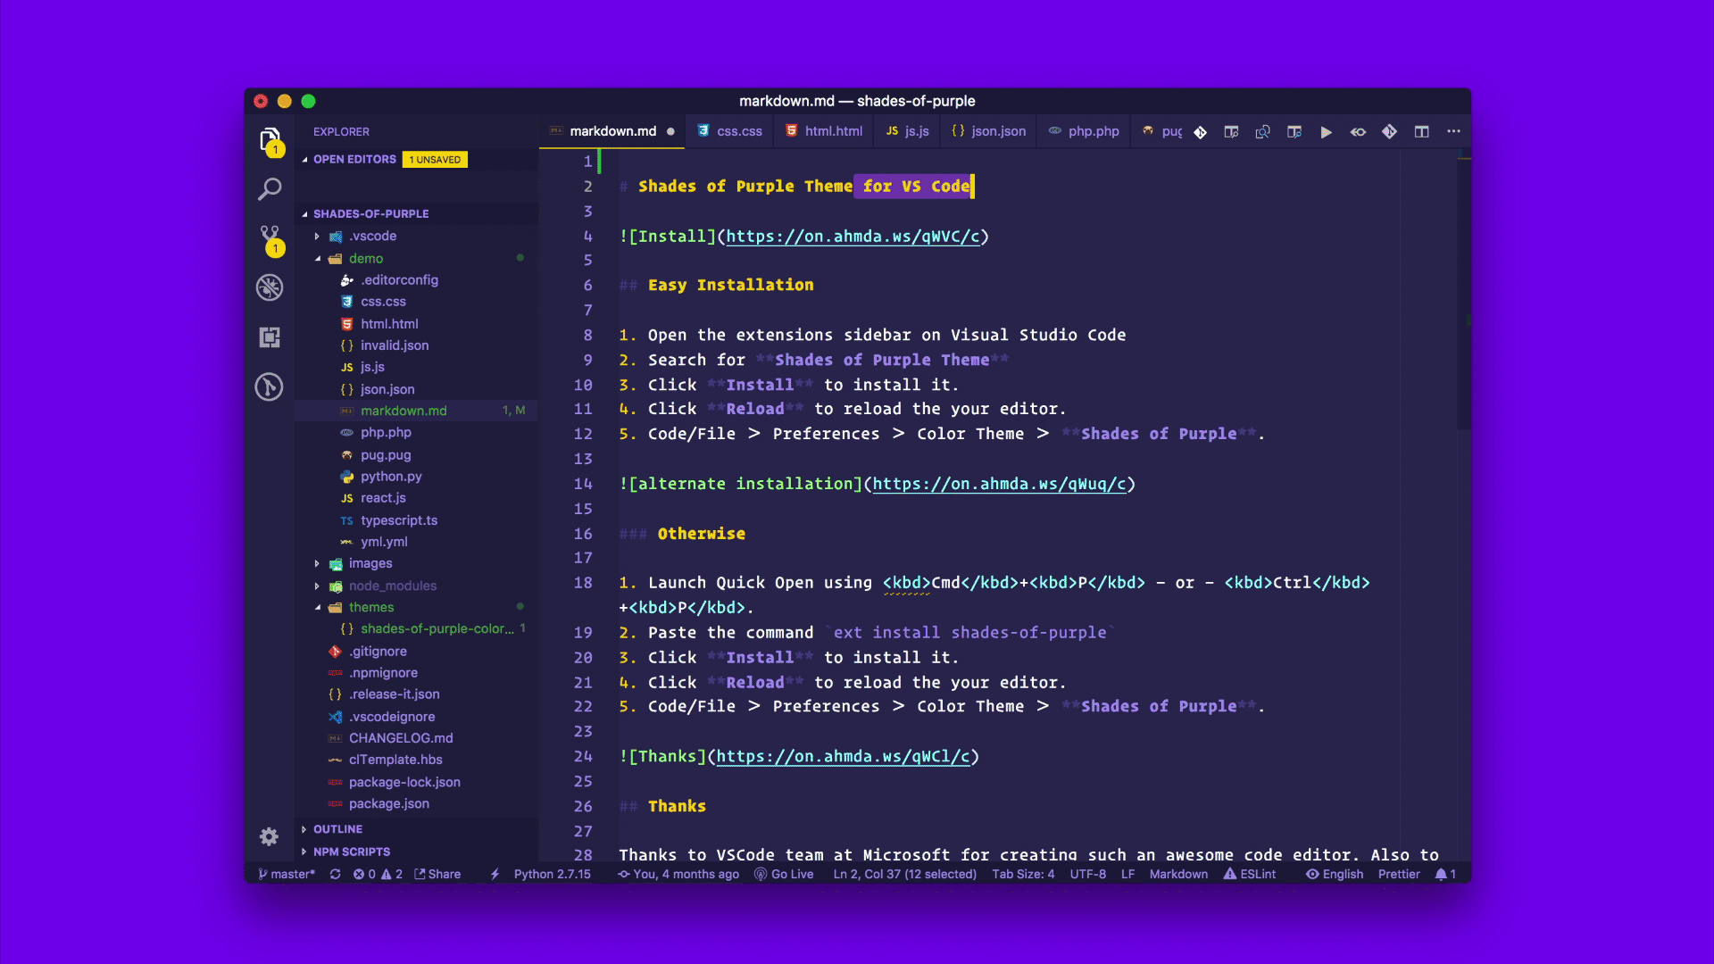This screenshot has width=1714, height=964.
Task: Click the Run and Debug icon
Action: coord(270,286)
